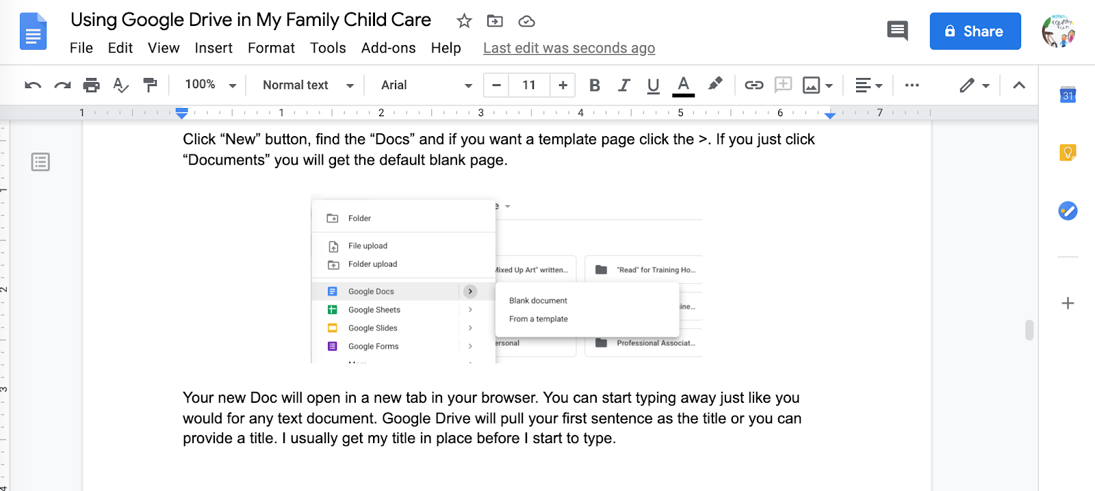Viewport: 1095px width, 491px height.
Task: Open Google Keep side panel
Action: 1068,152
